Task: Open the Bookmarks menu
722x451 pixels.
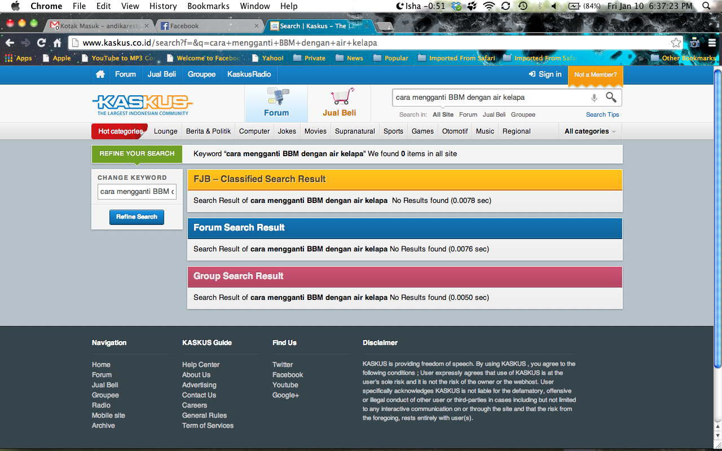Action: [208, 6]
